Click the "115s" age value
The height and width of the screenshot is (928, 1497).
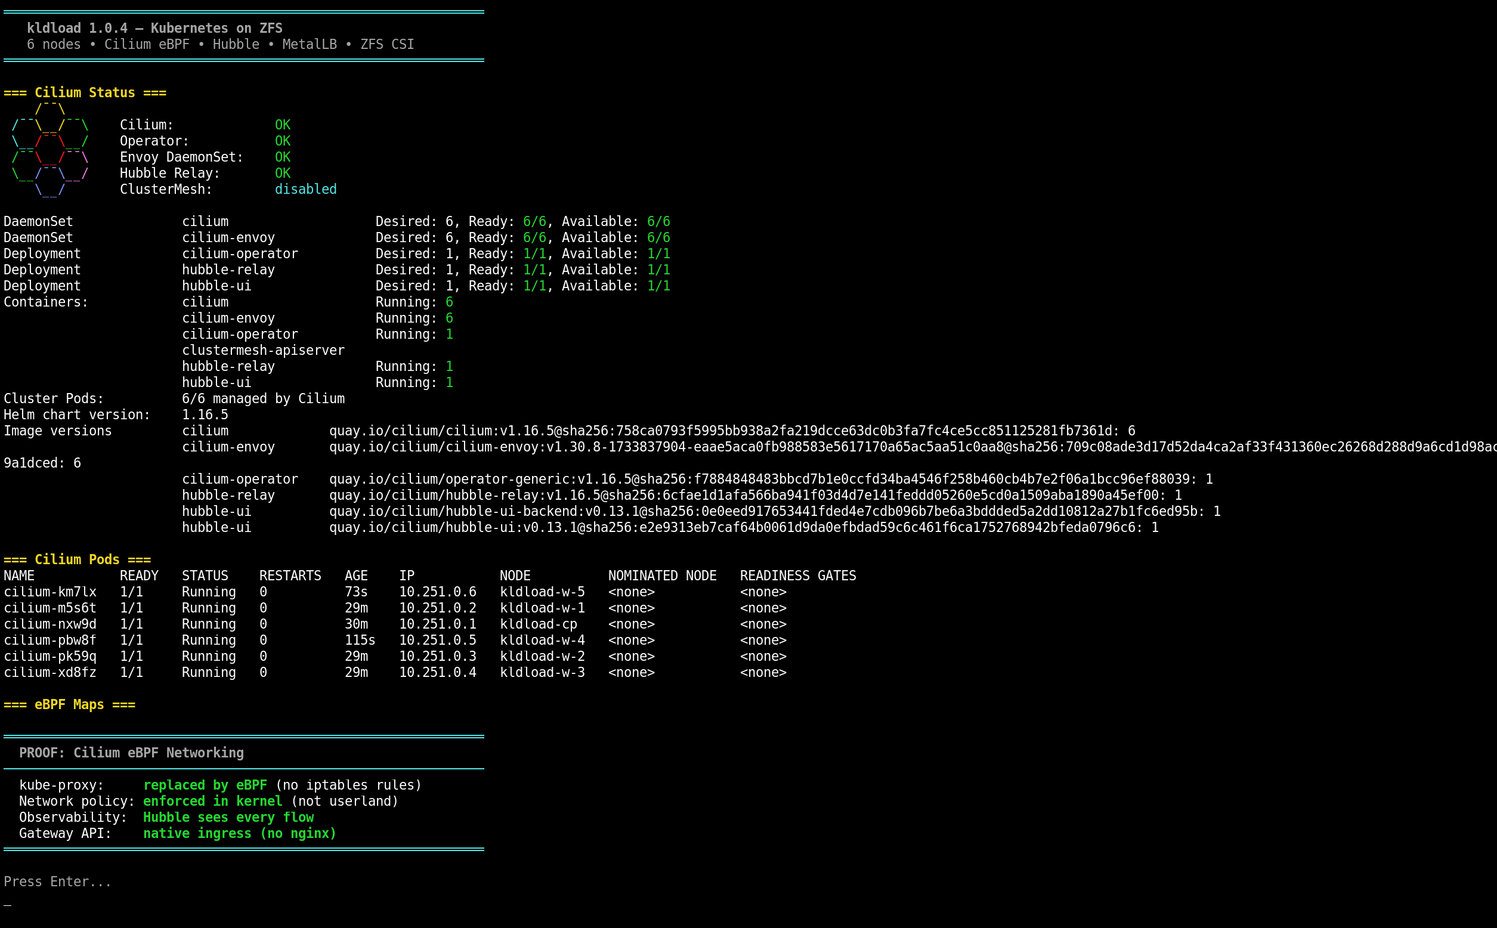pyautogui.click(x=360, y=640)
